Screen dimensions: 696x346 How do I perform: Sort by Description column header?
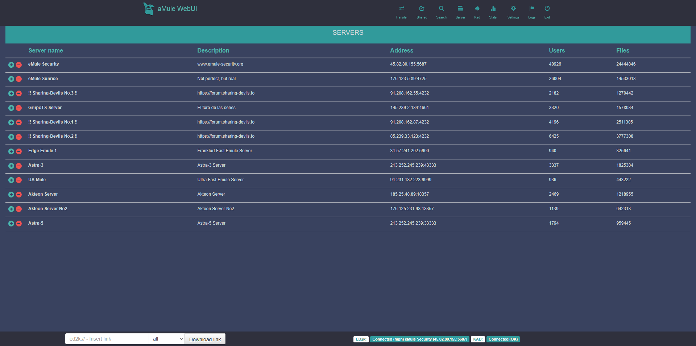213,51
